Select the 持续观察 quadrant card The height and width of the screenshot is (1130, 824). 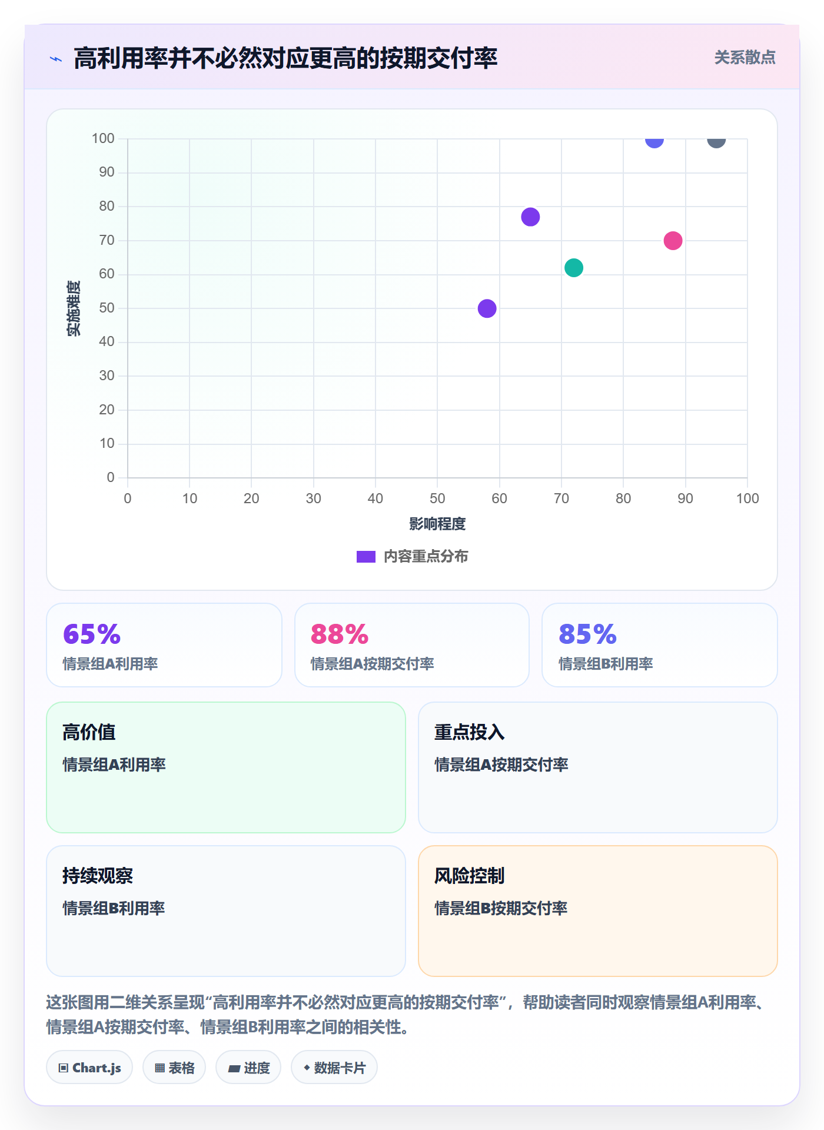click(226, 911)
